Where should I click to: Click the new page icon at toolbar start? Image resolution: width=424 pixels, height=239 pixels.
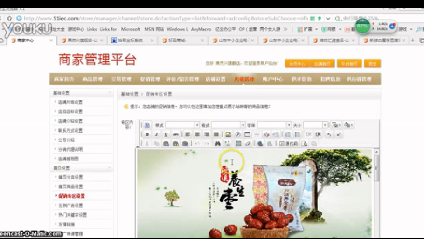(147, 125)
